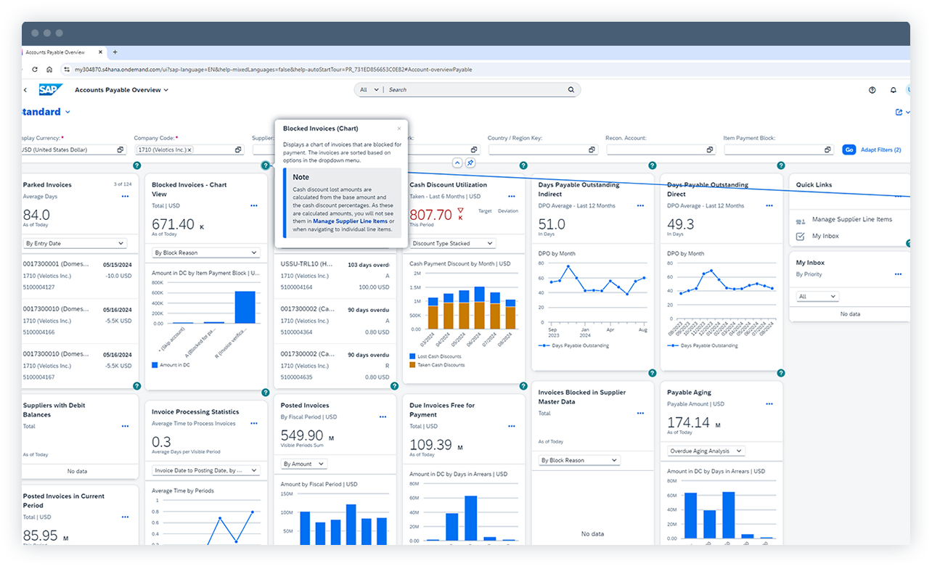The height and width of the screenshot is (566, 932).
Task: Open value help for the Company Code field
Action: pyautogui.click(x=238, y=149)
